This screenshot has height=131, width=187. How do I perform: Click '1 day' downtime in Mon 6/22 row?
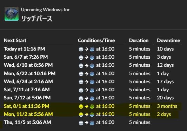[163, 73]
